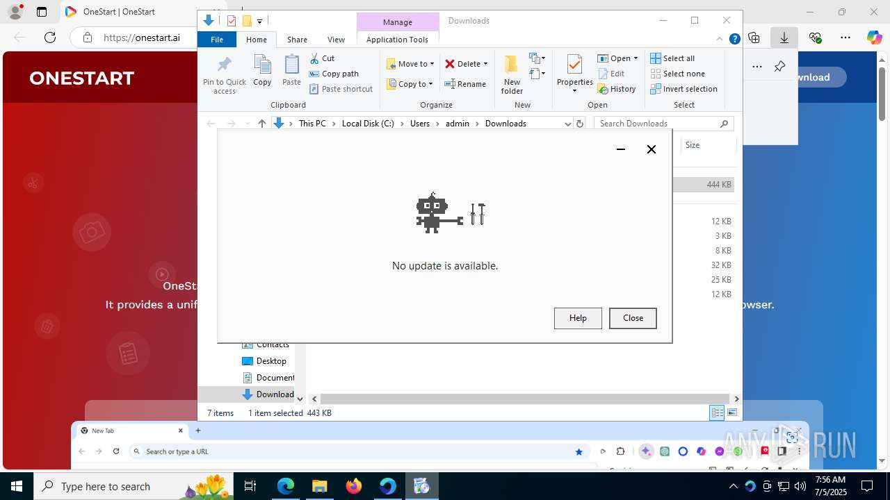This screenshot has height=500, width=890.
Task: Click Local Disk (C:) breadcrumb
Action: point(368,124)
